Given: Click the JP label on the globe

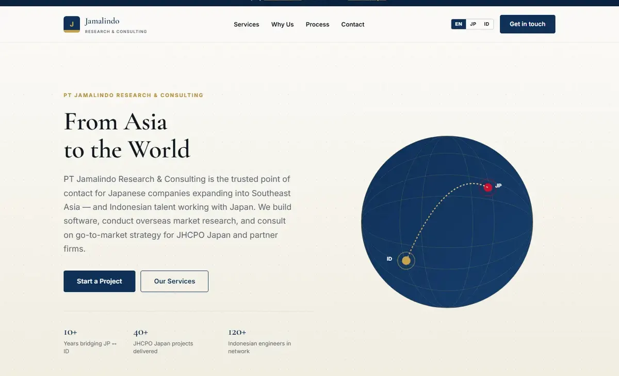Looking at the screenshot, I should click(498, 185).
